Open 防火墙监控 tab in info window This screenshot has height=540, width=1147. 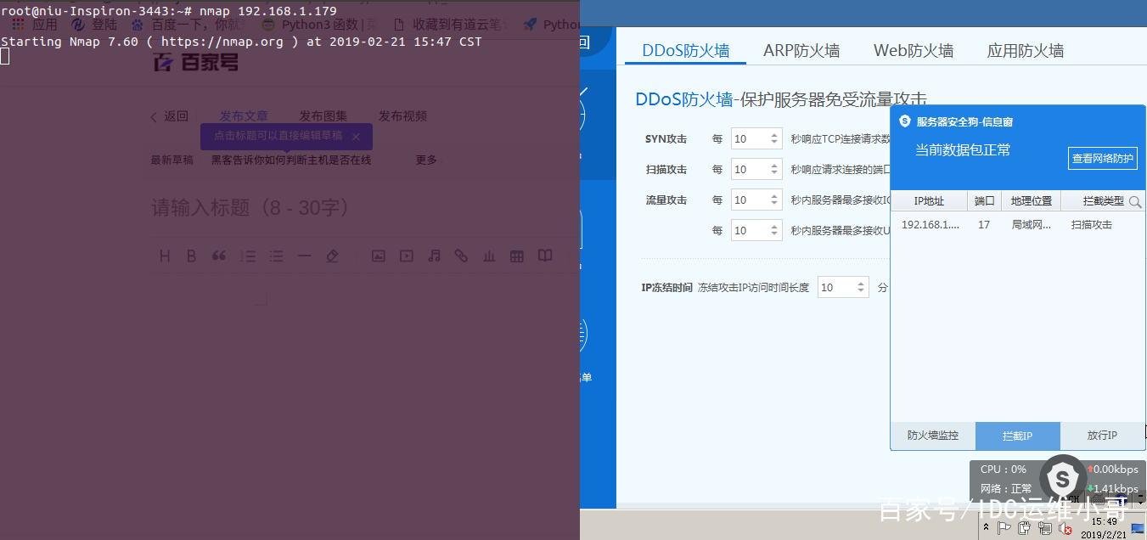click(933, 436)
